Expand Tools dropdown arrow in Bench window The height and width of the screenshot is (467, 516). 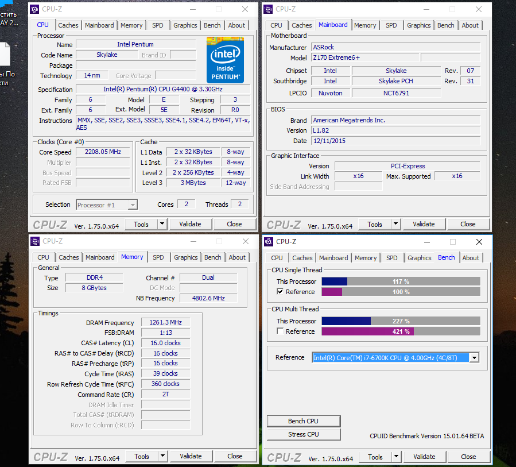point(396,457)
